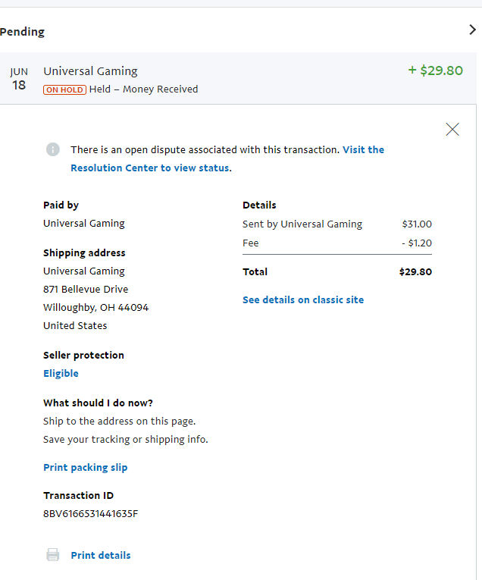Click the printer icon near Print details
This screenshot has height=580, width=482.
53,555
